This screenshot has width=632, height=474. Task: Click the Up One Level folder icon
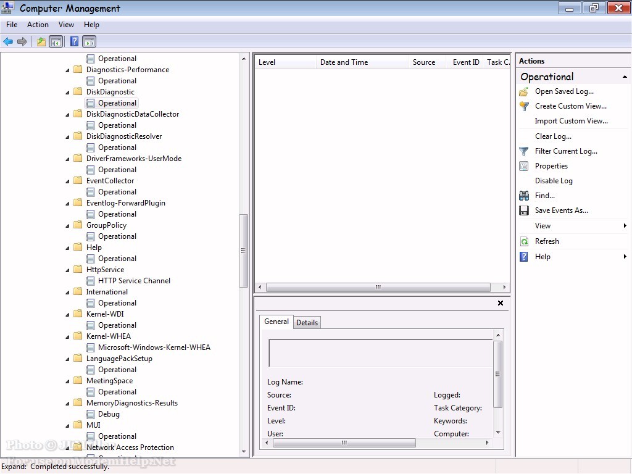pos(41,41)
